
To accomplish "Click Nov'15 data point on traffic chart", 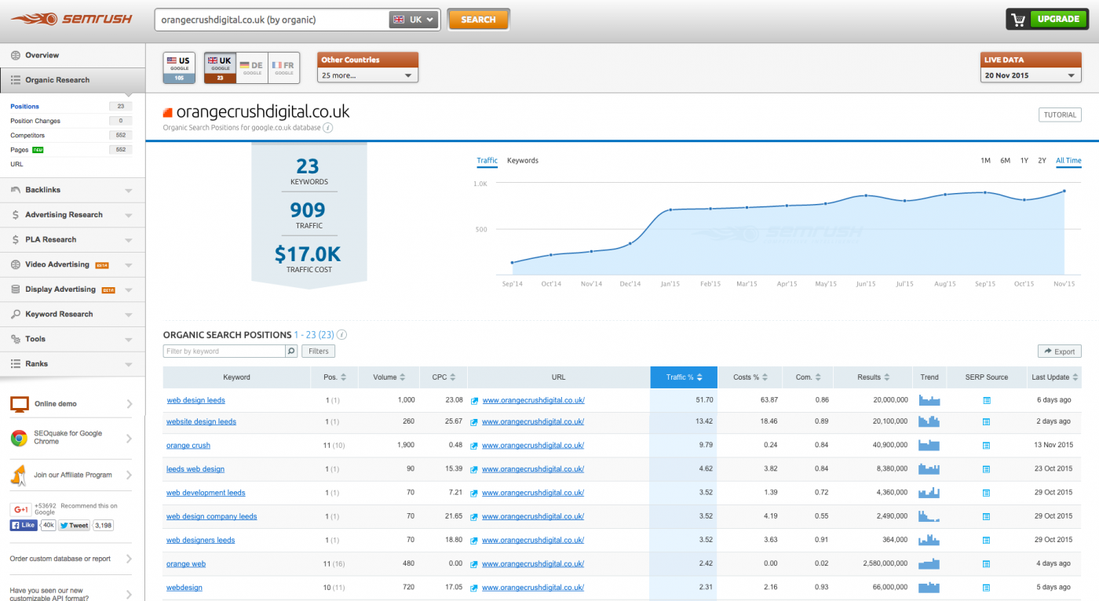I will tap(1064, 191).
